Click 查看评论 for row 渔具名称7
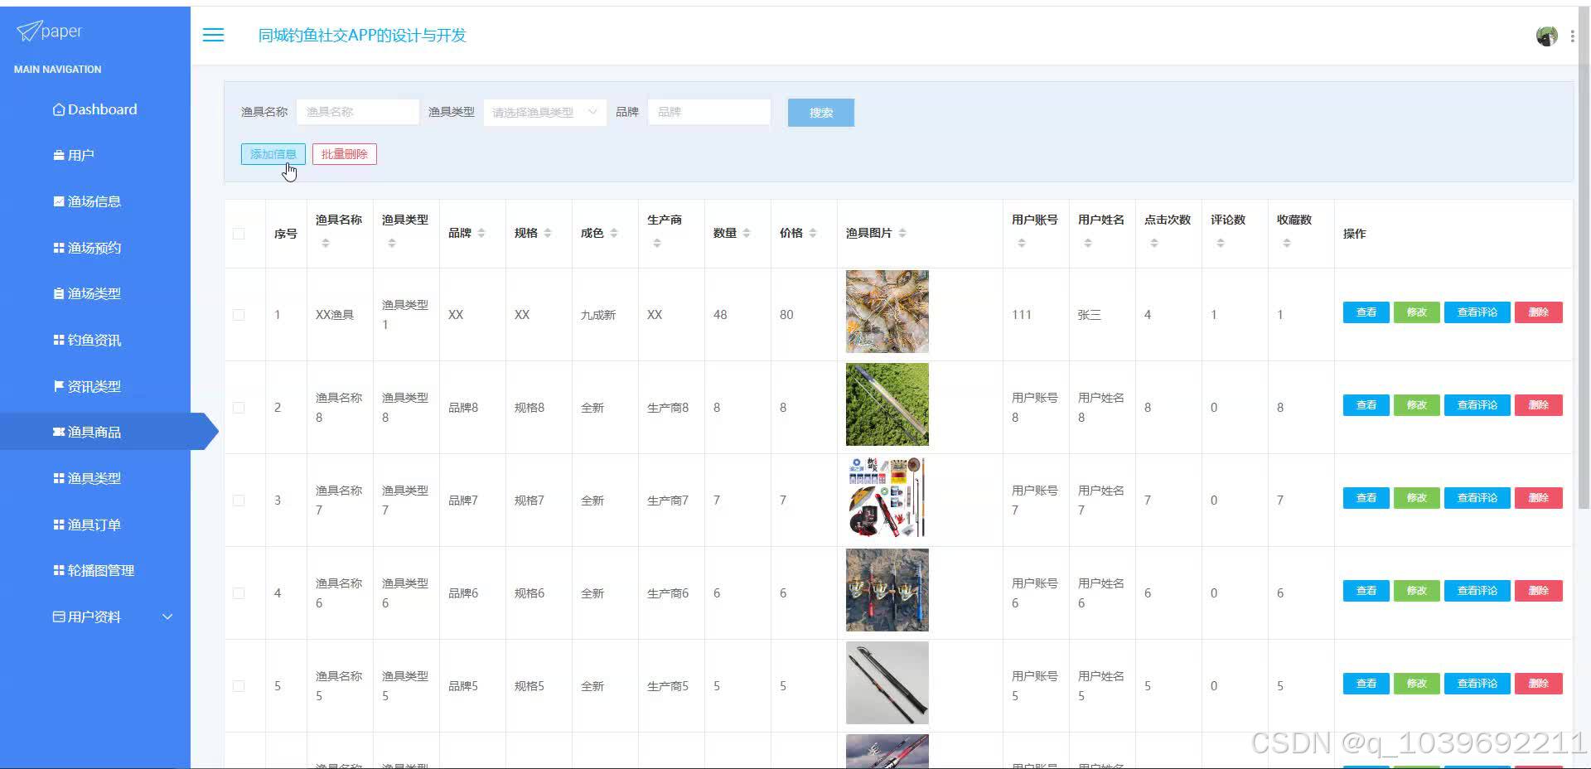This screenshot has width=1591, height=769. (1477, 498)
